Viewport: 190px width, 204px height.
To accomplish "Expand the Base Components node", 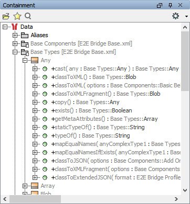I will 15,43.
